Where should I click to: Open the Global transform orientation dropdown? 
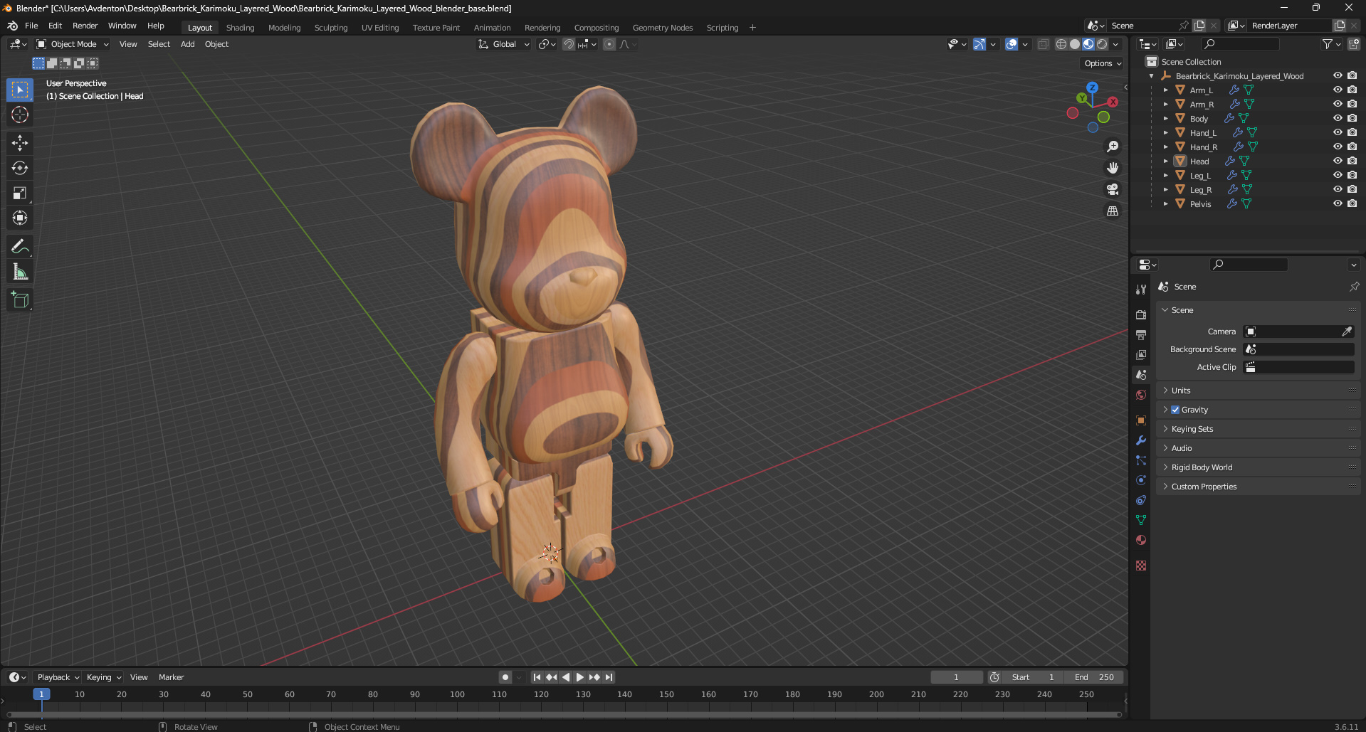[504, 44]
